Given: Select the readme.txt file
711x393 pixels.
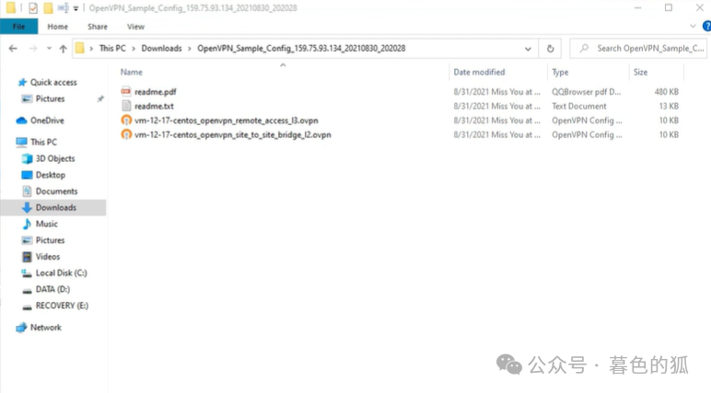Looking at the screenshot, I should click(154, 107).
